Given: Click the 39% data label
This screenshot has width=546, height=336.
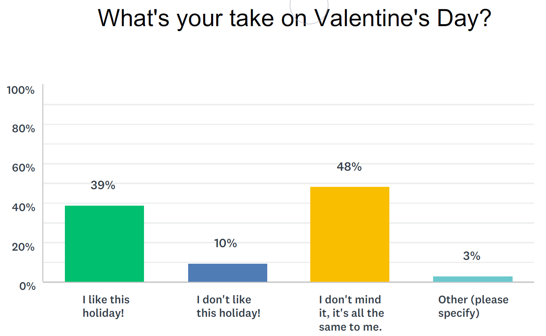Looking at the screenshot, I should [x=103, y=185].
